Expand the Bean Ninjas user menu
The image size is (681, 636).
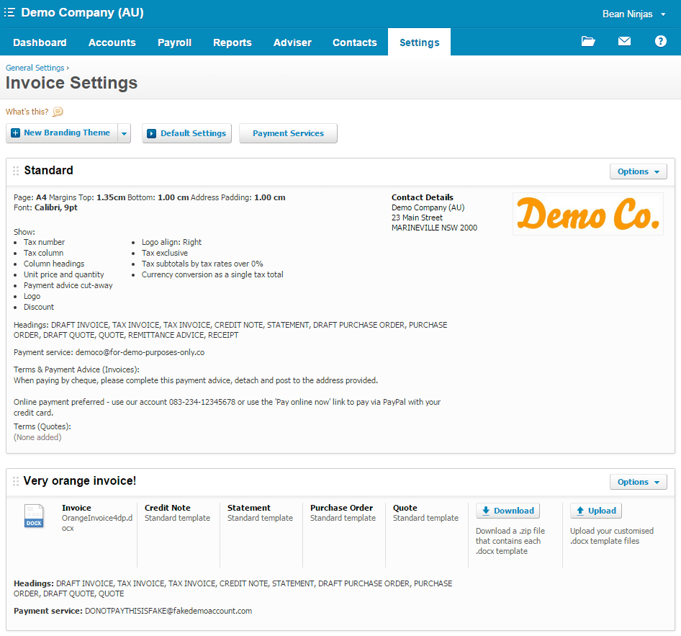coord(633,14)
